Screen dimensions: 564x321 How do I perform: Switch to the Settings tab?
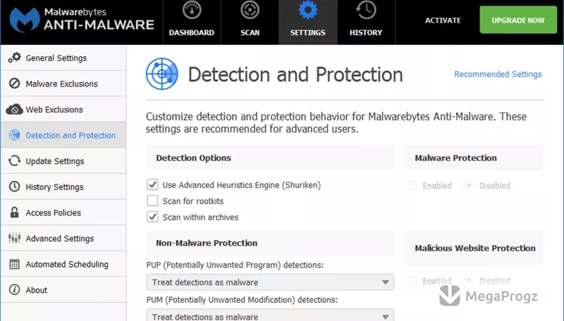point(308,23)
